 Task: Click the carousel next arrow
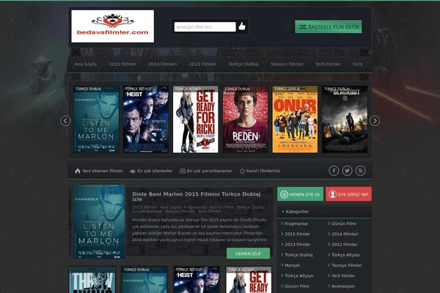tap(375, 121)
